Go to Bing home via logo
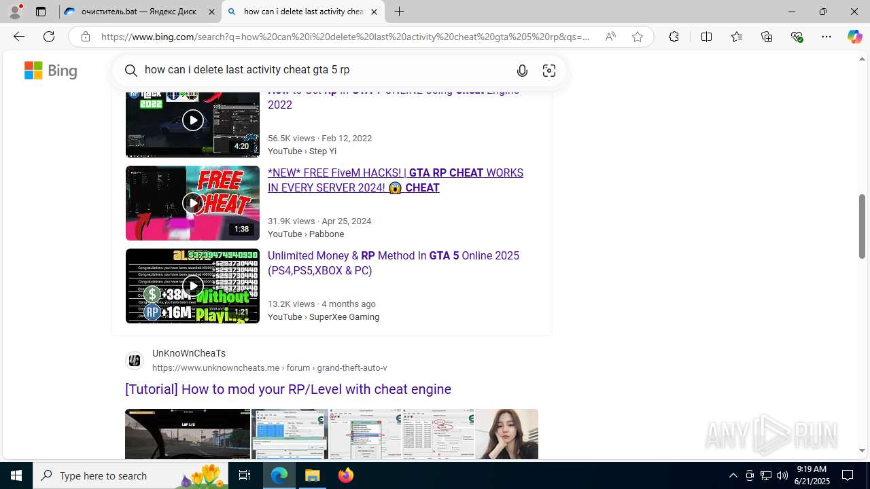Viewport: 870px width, 489px height. pyautogui.click(x=51, y=71)
